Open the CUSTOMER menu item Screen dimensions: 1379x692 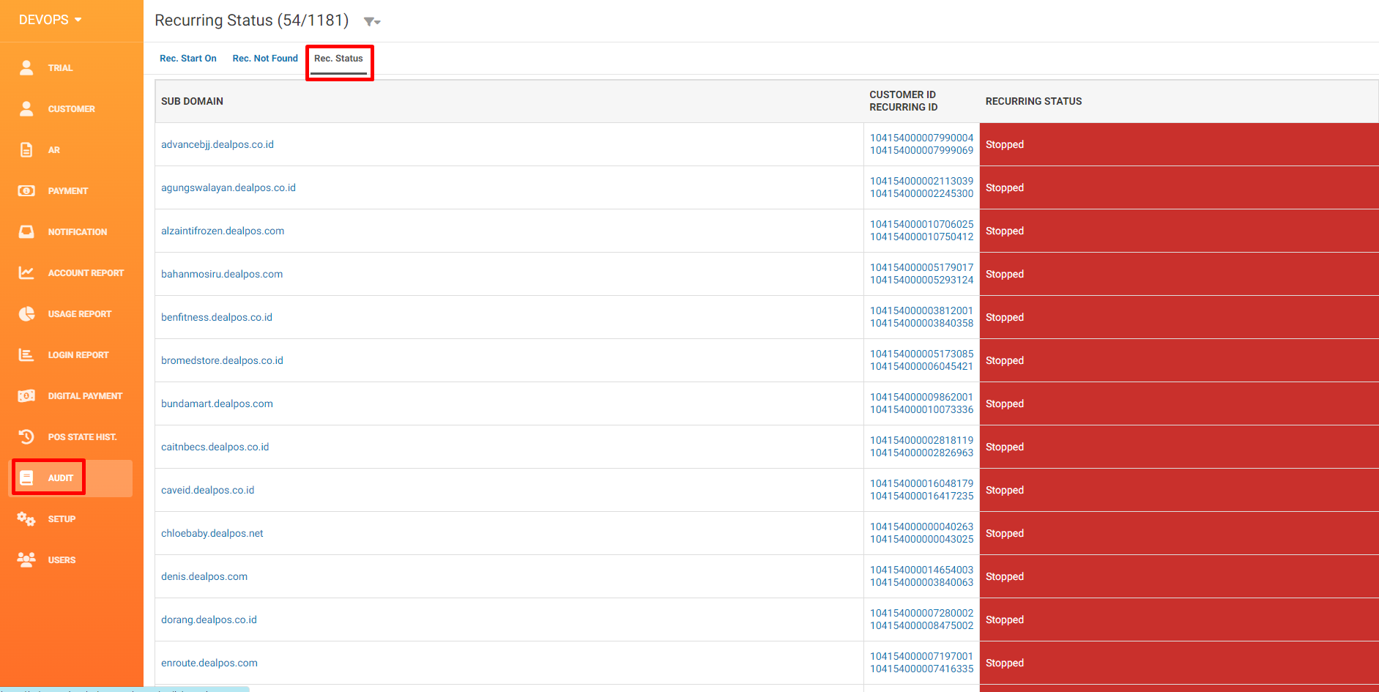point(72,109)
